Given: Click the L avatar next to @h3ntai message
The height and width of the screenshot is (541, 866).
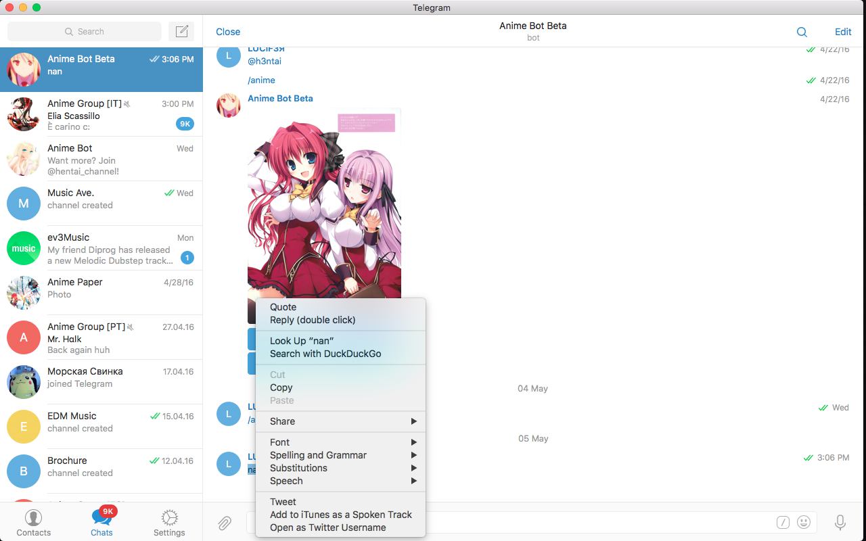Looking at the screenshot, I should 229,55.
